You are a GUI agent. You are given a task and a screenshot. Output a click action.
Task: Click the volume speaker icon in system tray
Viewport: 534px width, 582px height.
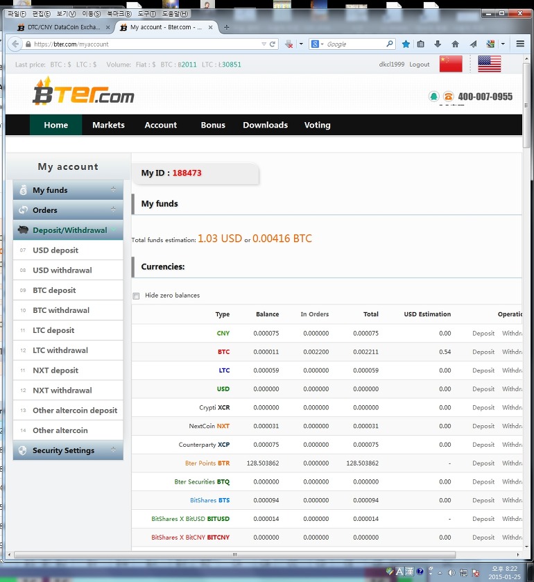[x=451, y=572]
